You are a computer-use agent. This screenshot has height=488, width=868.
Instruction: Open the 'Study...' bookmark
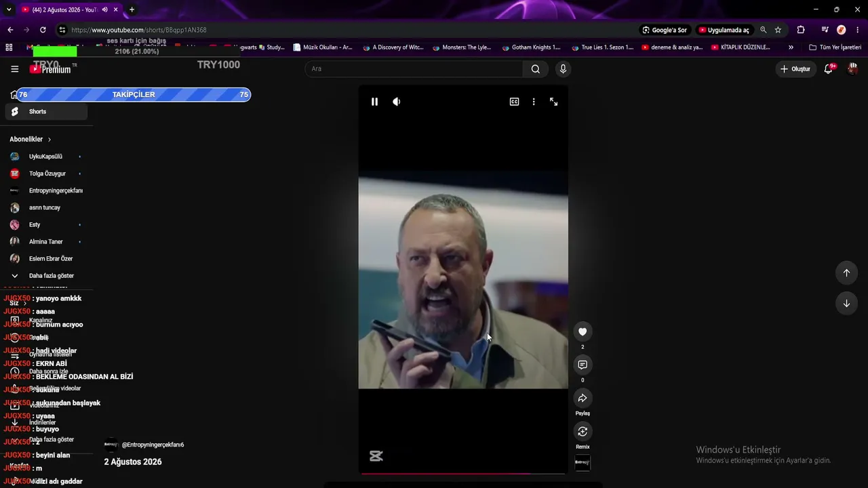271,47
